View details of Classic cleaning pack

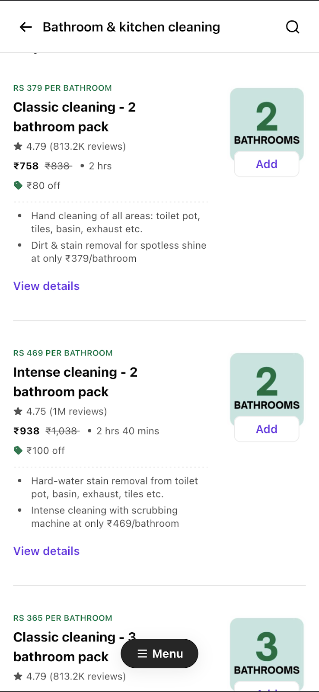[x=46, y=286]
